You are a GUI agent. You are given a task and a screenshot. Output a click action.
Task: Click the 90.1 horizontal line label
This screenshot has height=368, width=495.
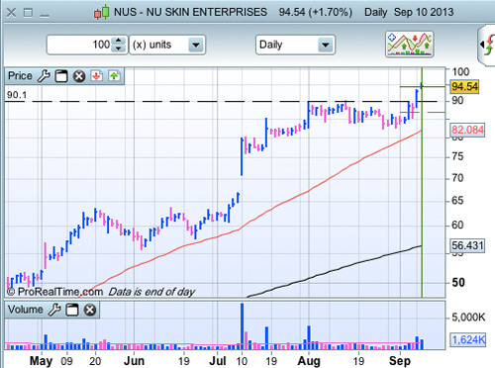tap(17, 95)
